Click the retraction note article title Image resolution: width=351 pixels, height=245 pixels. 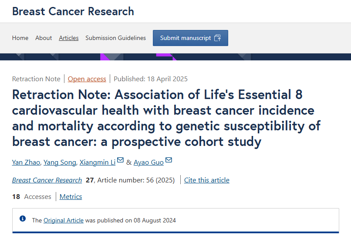[166, 118]
